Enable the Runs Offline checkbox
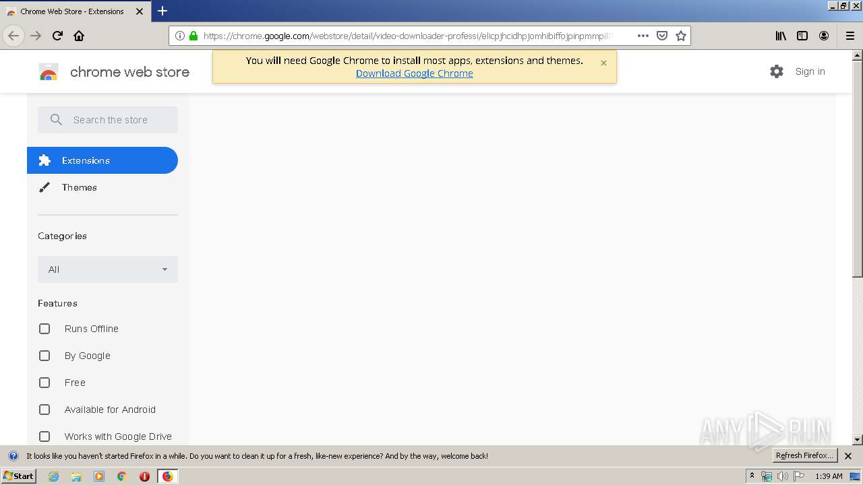 tap(44, 329)
